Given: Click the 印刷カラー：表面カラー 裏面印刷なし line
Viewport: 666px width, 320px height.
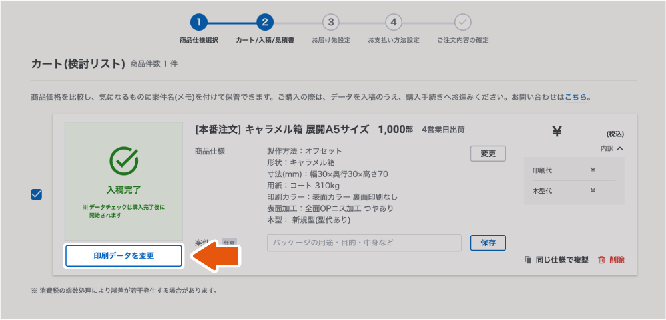Looking at the screenshot, I should [332, 197].
